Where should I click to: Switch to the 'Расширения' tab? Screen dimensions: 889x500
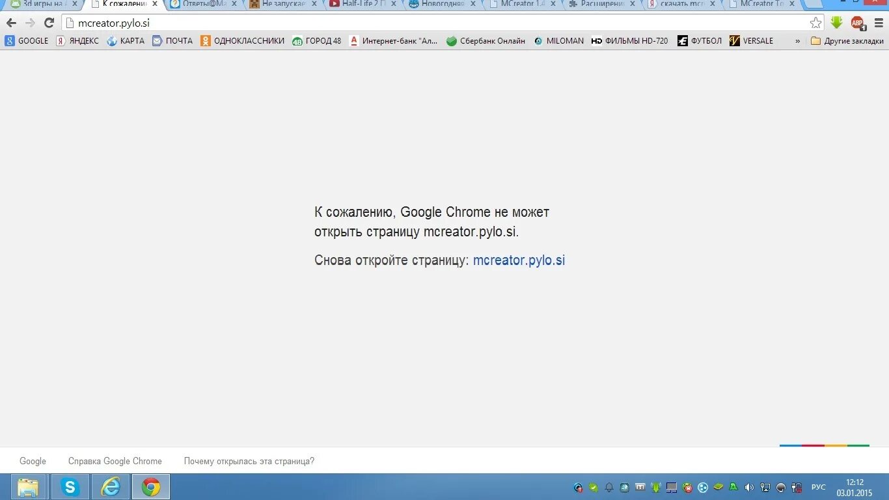coord(601,4)
